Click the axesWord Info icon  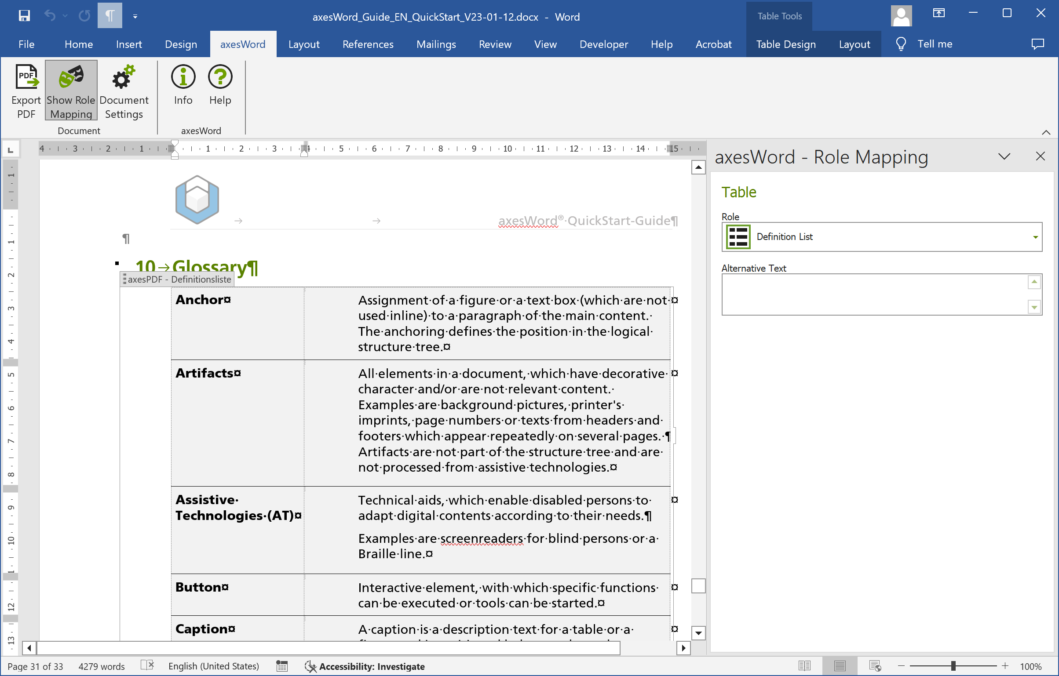[183, 85]
